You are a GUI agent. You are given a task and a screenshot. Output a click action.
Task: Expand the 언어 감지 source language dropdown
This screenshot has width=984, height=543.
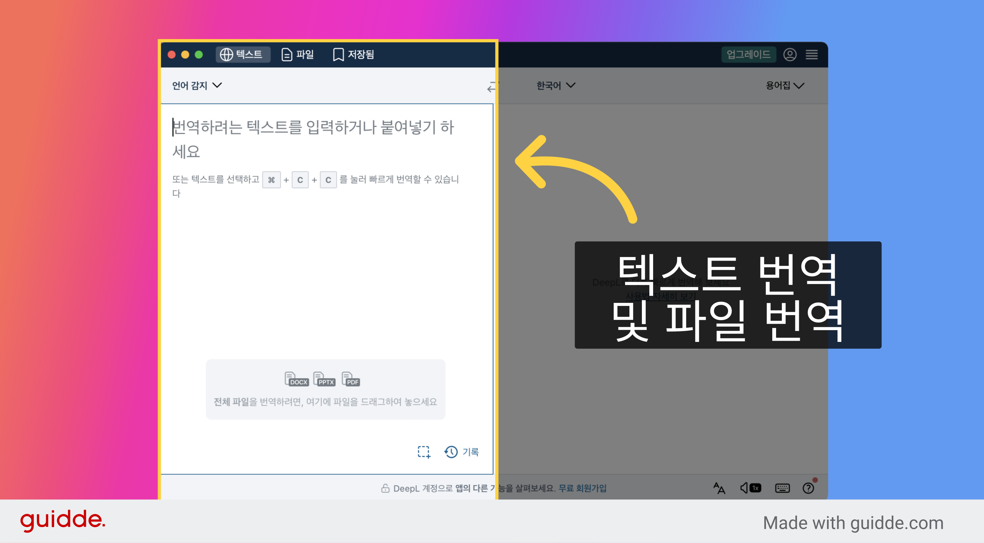click(197, 85)
